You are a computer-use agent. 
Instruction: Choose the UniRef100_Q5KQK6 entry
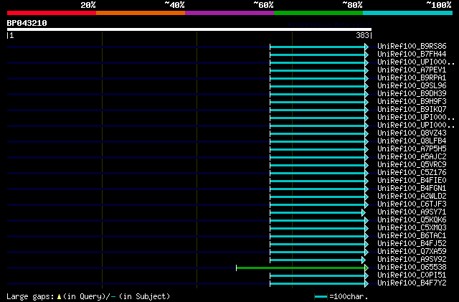click(412, 220)
